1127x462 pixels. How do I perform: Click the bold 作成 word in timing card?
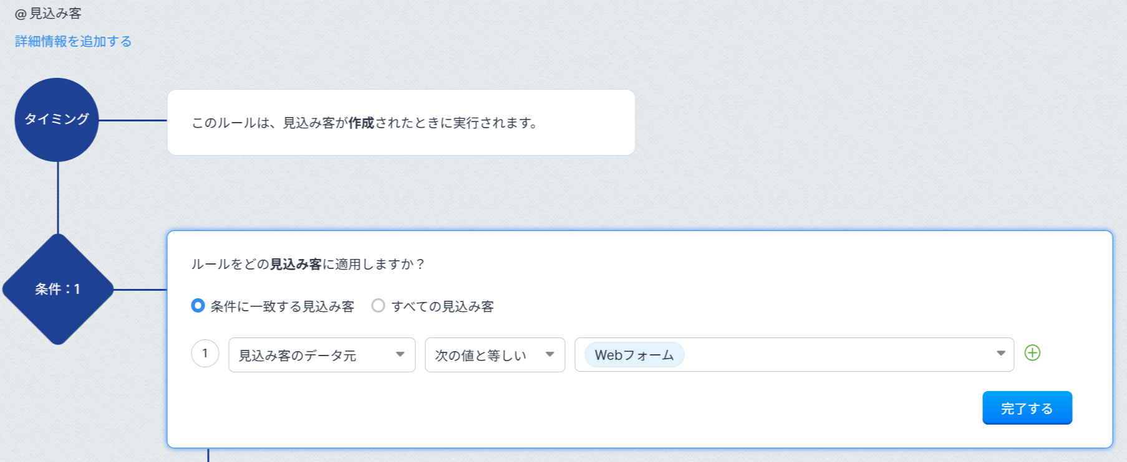coord(361,123)
